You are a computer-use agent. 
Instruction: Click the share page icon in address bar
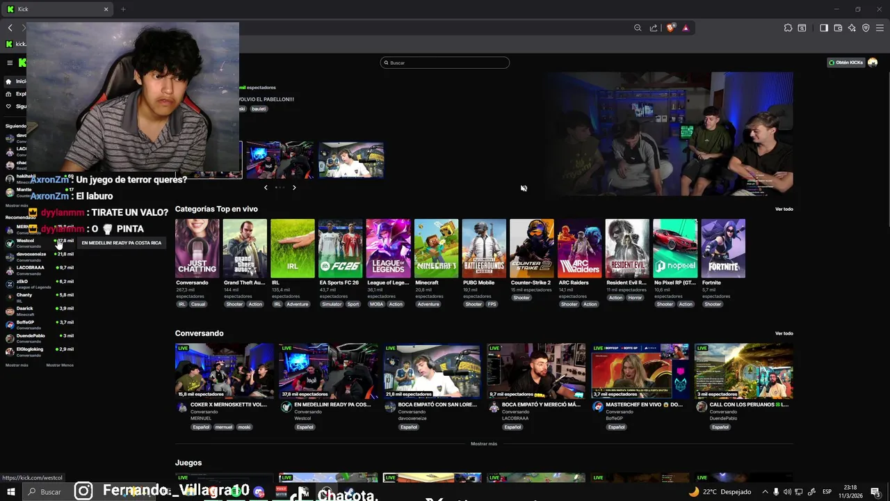654,28
